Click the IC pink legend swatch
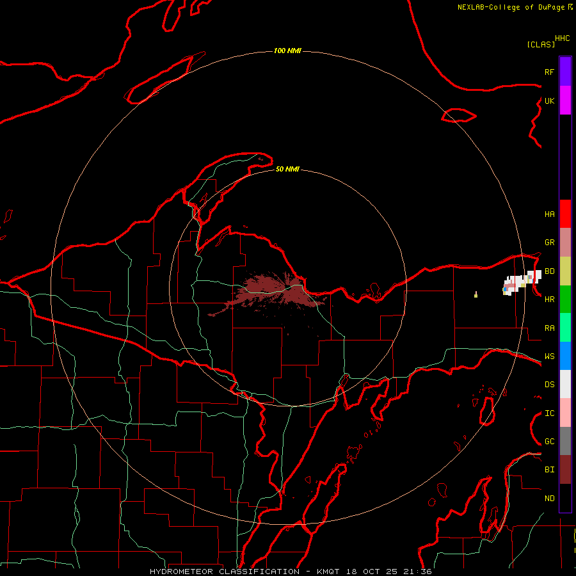 point(565,413)
